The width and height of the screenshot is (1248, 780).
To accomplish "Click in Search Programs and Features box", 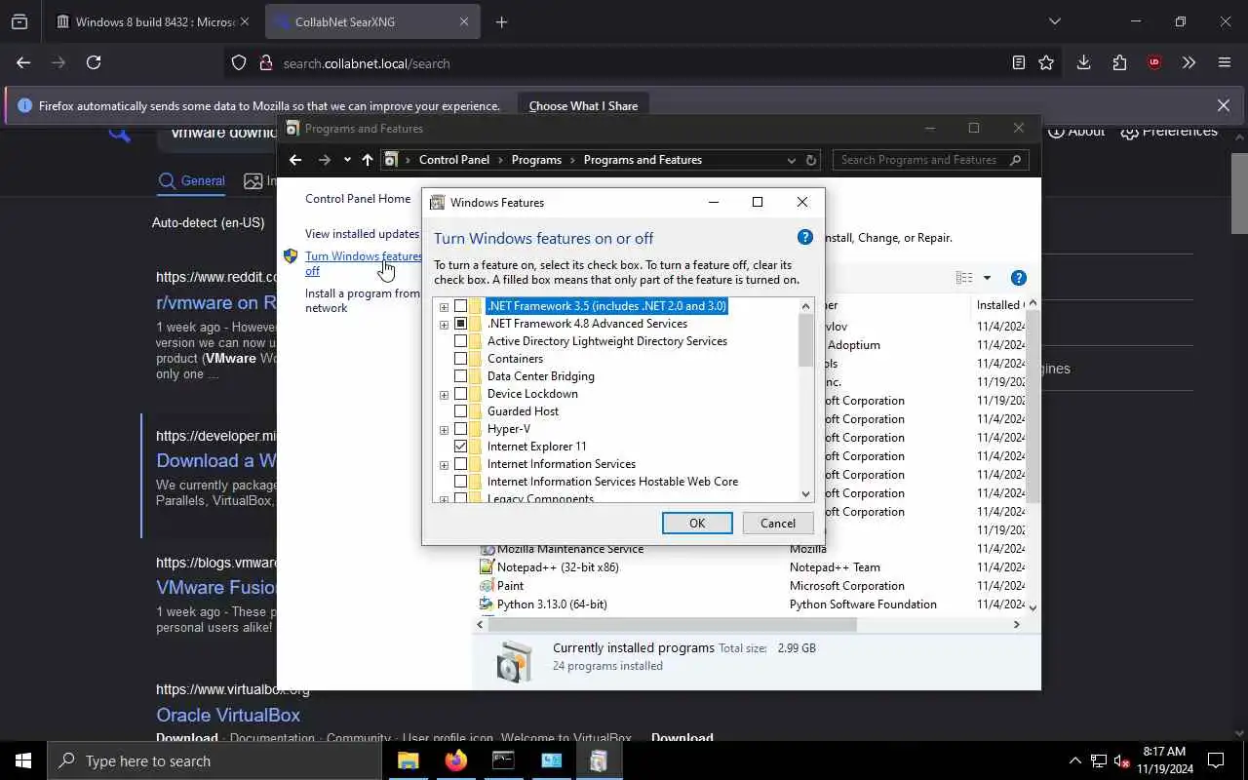I will point(919,160).
